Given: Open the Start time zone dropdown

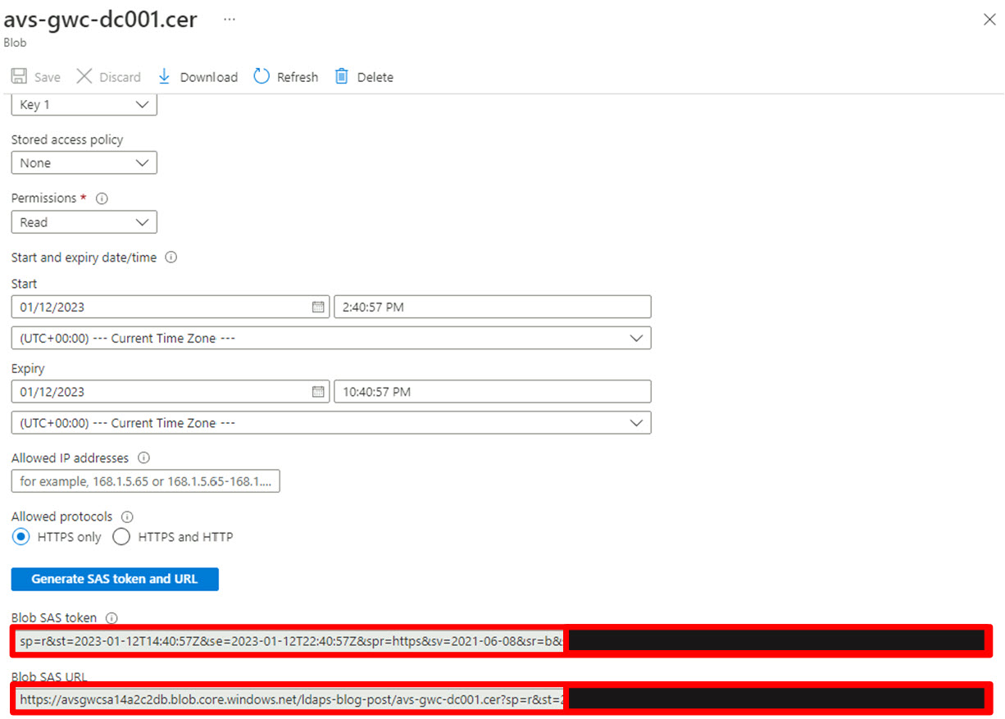Looking at the screenshot, I should (x=331, y=338).
